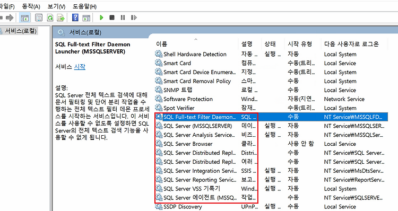Click the gear icon beside Smart Card Removal Policy
The image size is (398, 211).
tap(159, 81)
